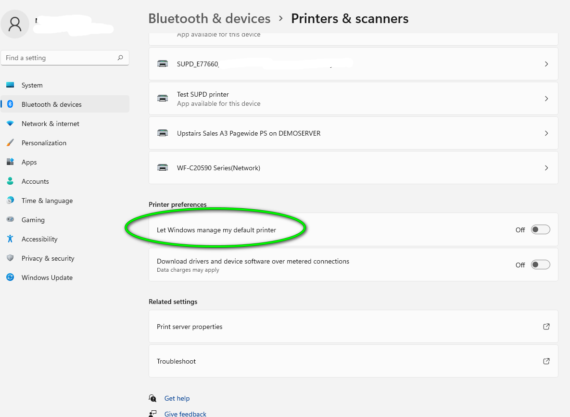The height and width of the screenshot is (417, 570).
Task: Expand Upstairs Sales A3 Pagewide PS entry
Action: pos(546,133)
